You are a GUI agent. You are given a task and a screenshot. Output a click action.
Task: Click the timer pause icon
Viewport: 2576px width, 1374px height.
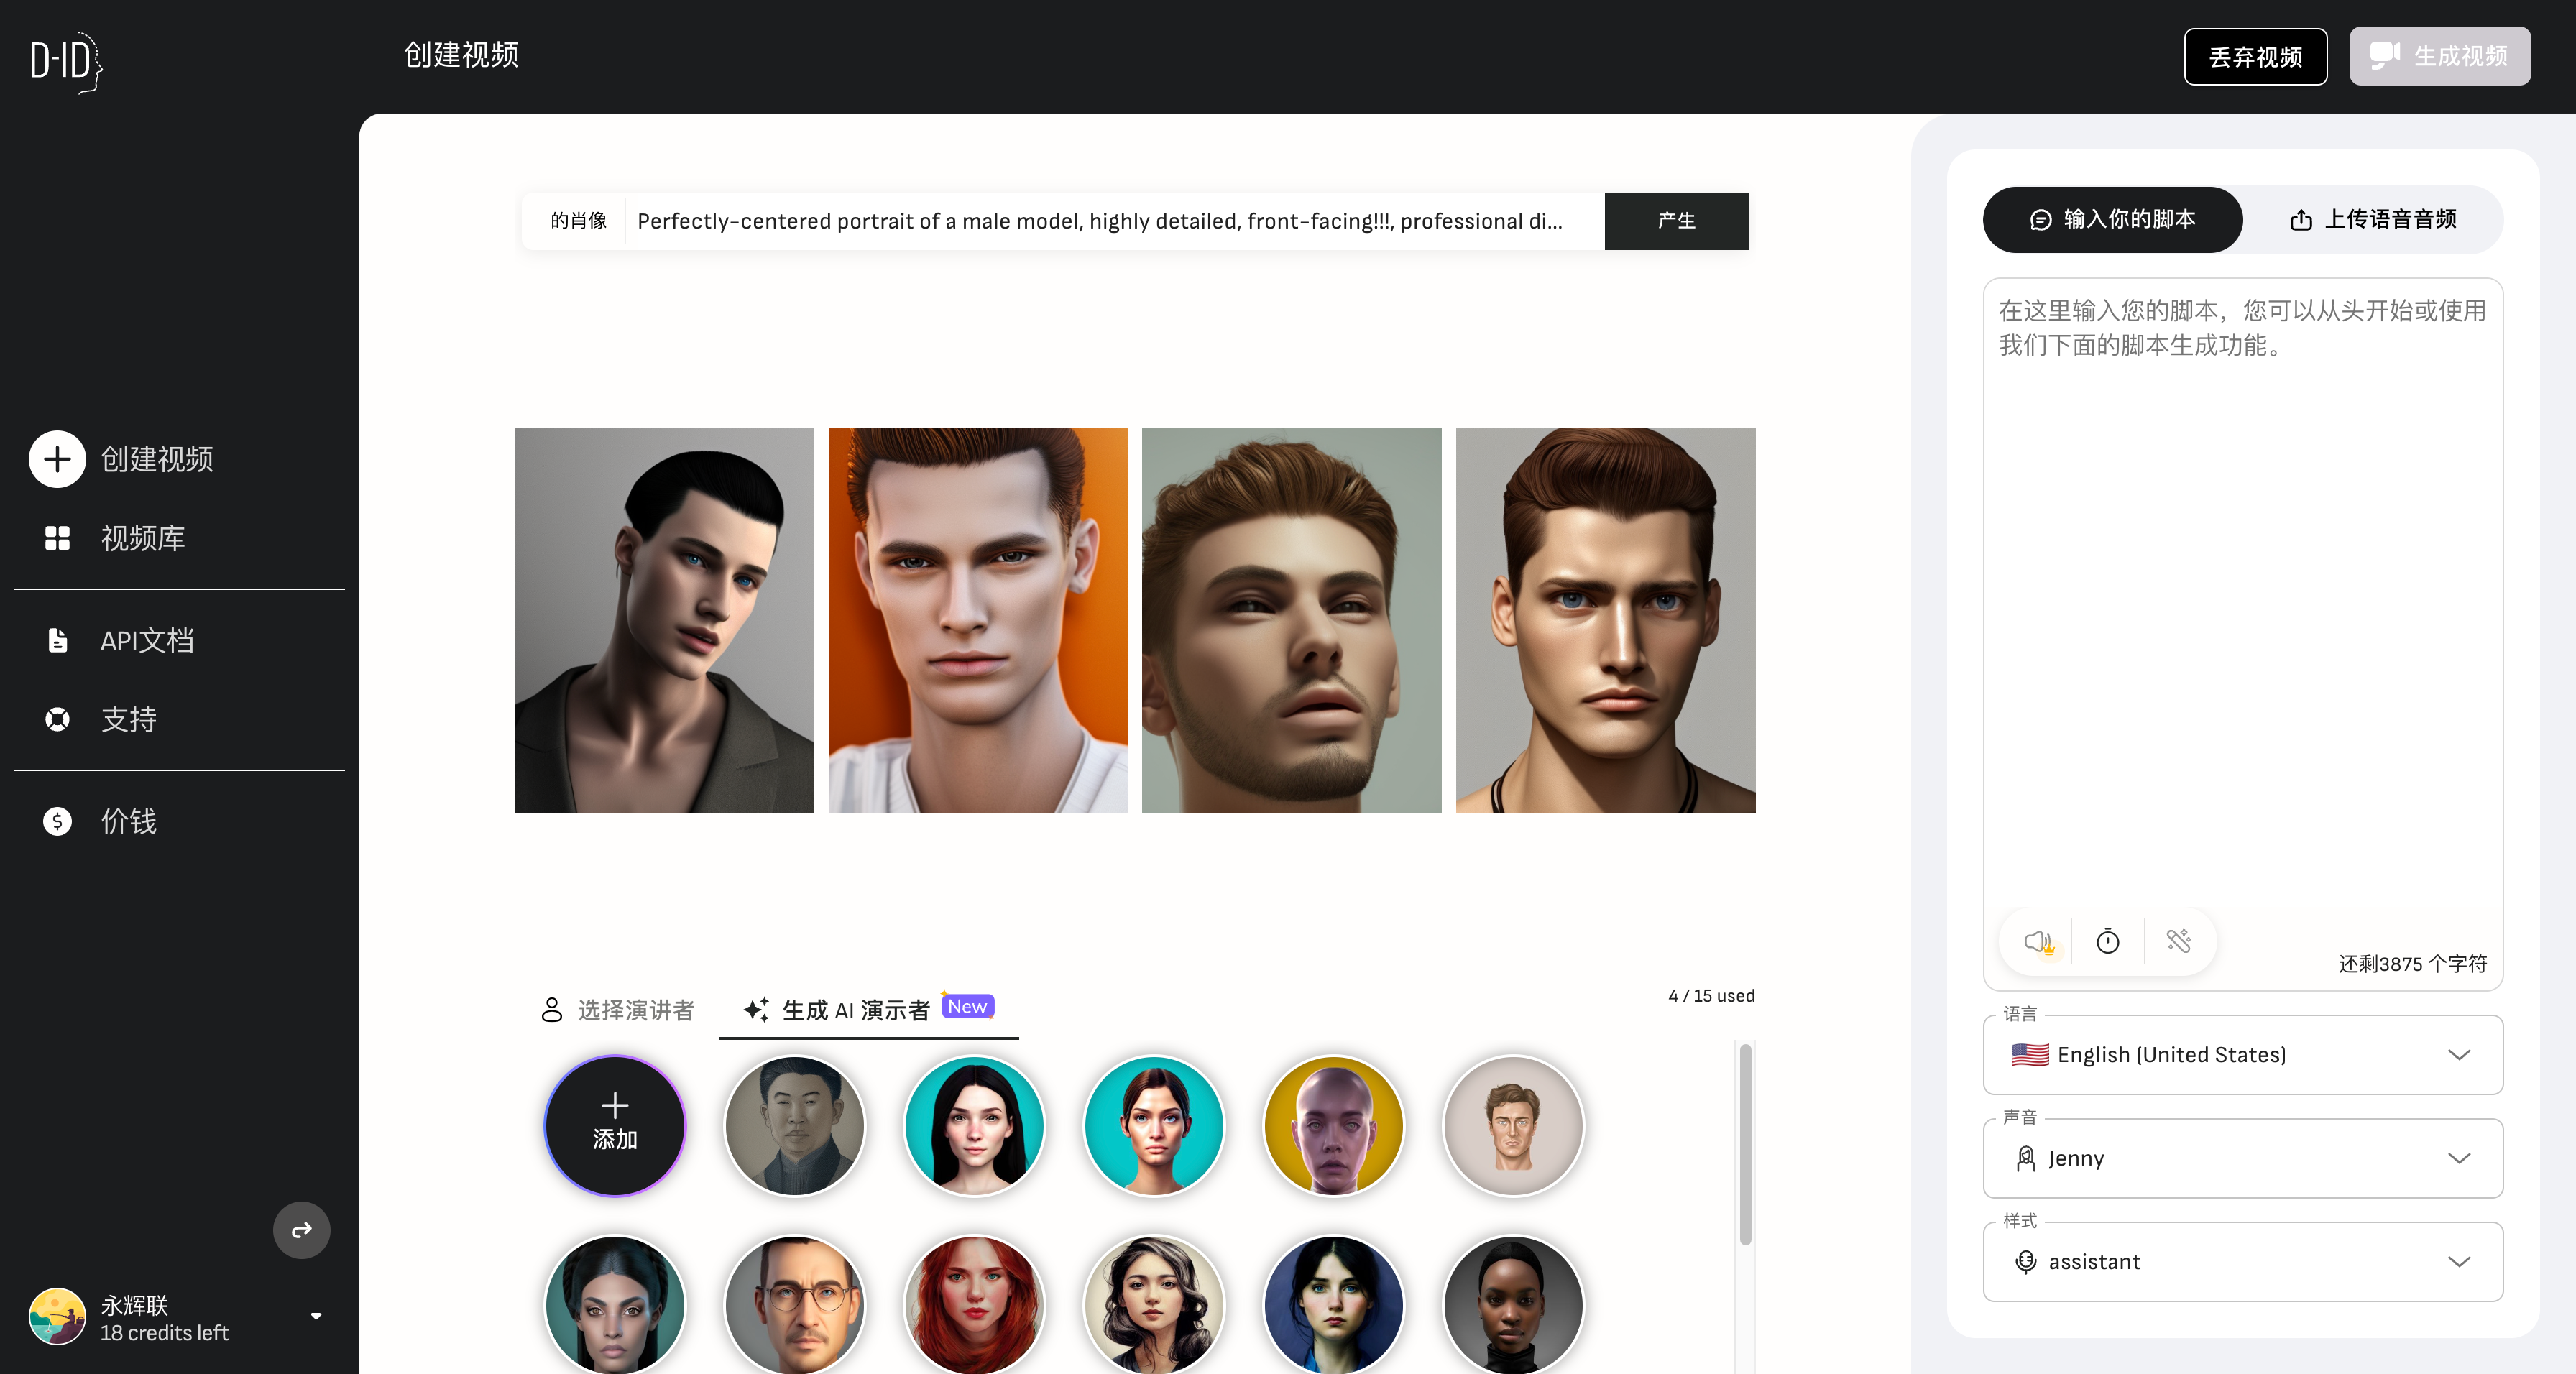[x=2107, y=941]
